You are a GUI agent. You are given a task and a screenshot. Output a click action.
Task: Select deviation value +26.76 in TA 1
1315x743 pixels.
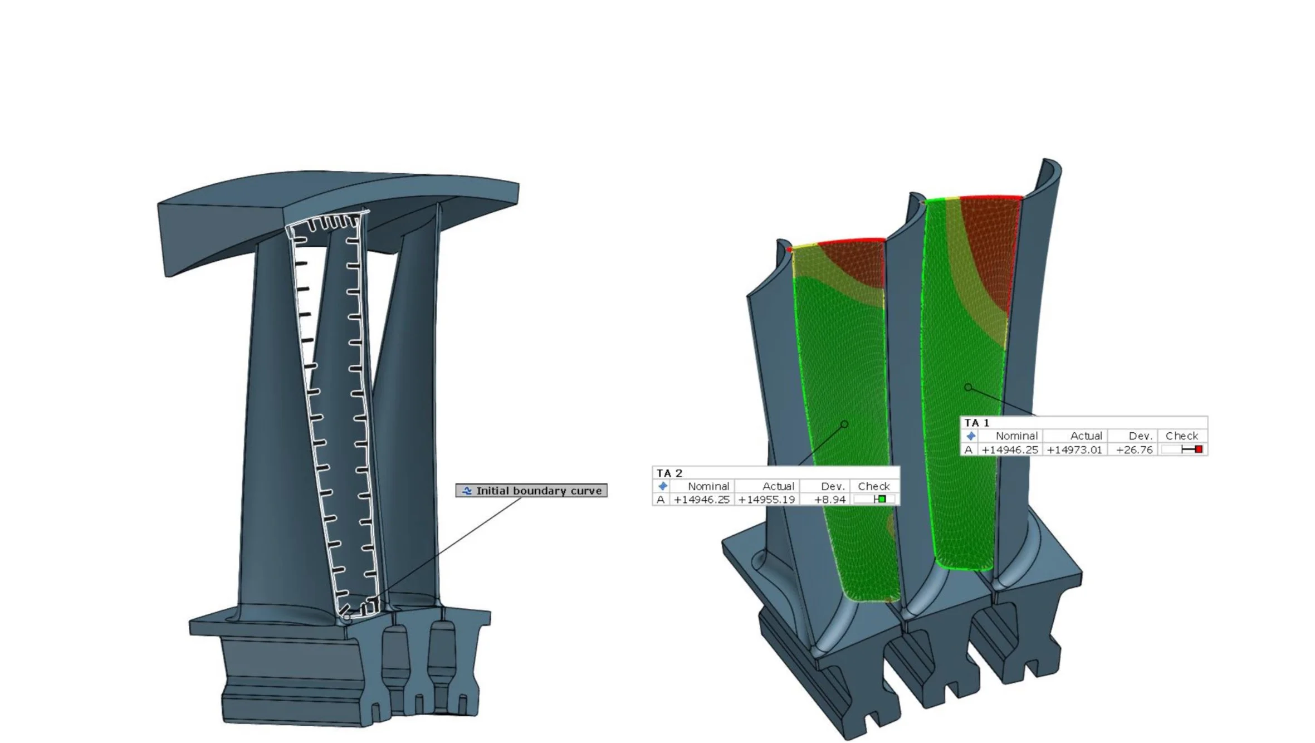pyautogui.click(x=1134, y=449)
